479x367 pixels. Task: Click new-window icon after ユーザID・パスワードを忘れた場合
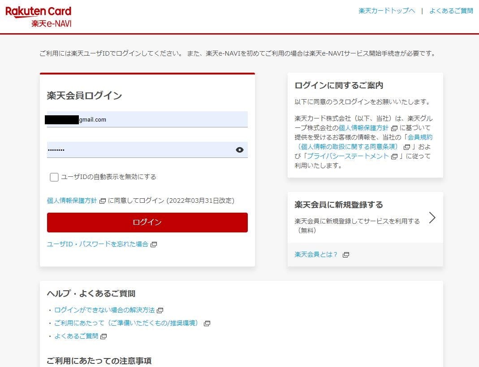pyautogui.click(x=154, y=245)
